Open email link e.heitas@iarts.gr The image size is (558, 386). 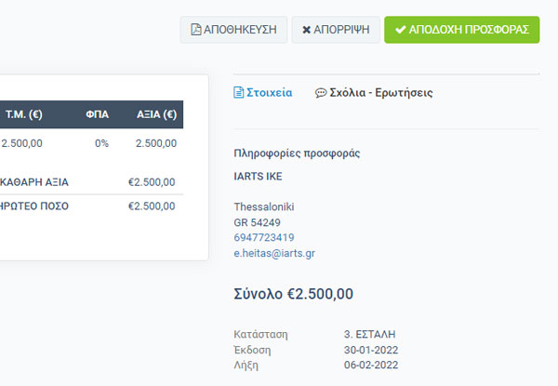pyautogui.click(x=274, y=253)
